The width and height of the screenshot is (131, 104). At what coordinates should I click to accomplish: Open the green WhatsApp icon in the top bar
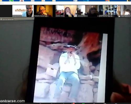pos(12,1)
